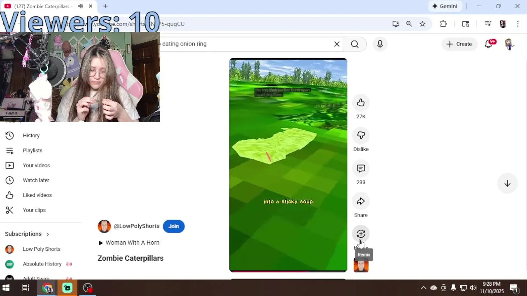Open the comments with 233 count
527x296 pixels.
tap(361, 168)
